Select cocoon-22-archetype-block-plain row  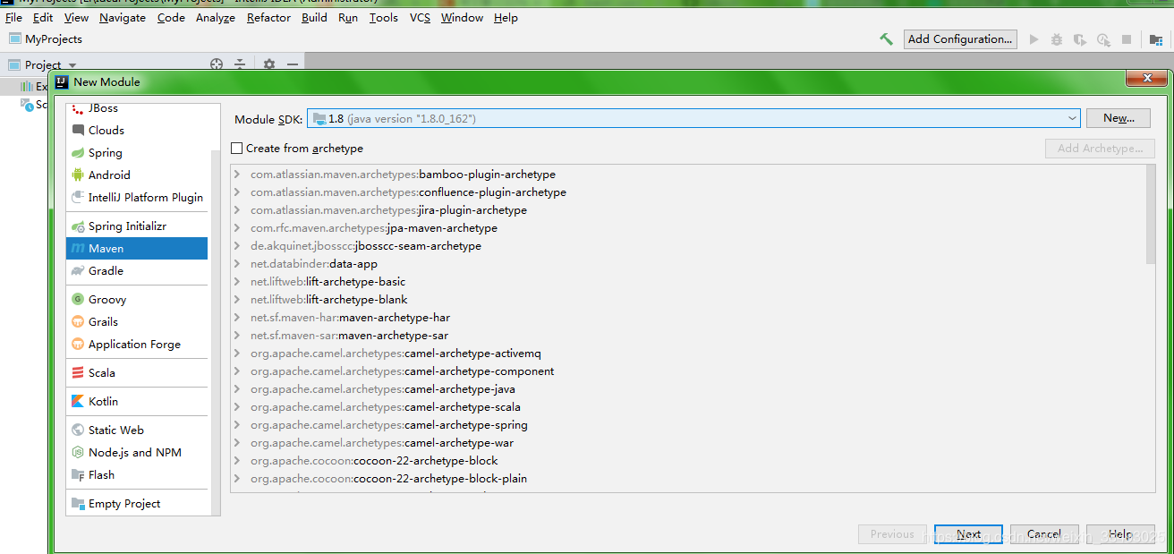click(x=688, y=479)
